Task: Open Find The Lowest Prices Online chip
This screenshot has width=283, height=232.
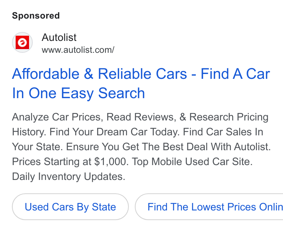Action: pyautogui.click(x=209, y=207)
